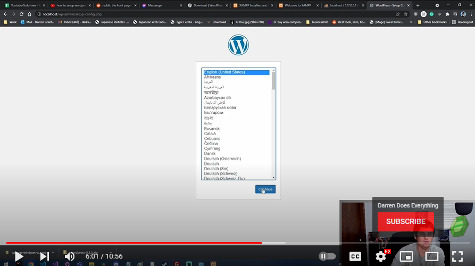Open Type I verbs bookmark
The height and width of the screenshot is (266, 475).
pos(186,22)
